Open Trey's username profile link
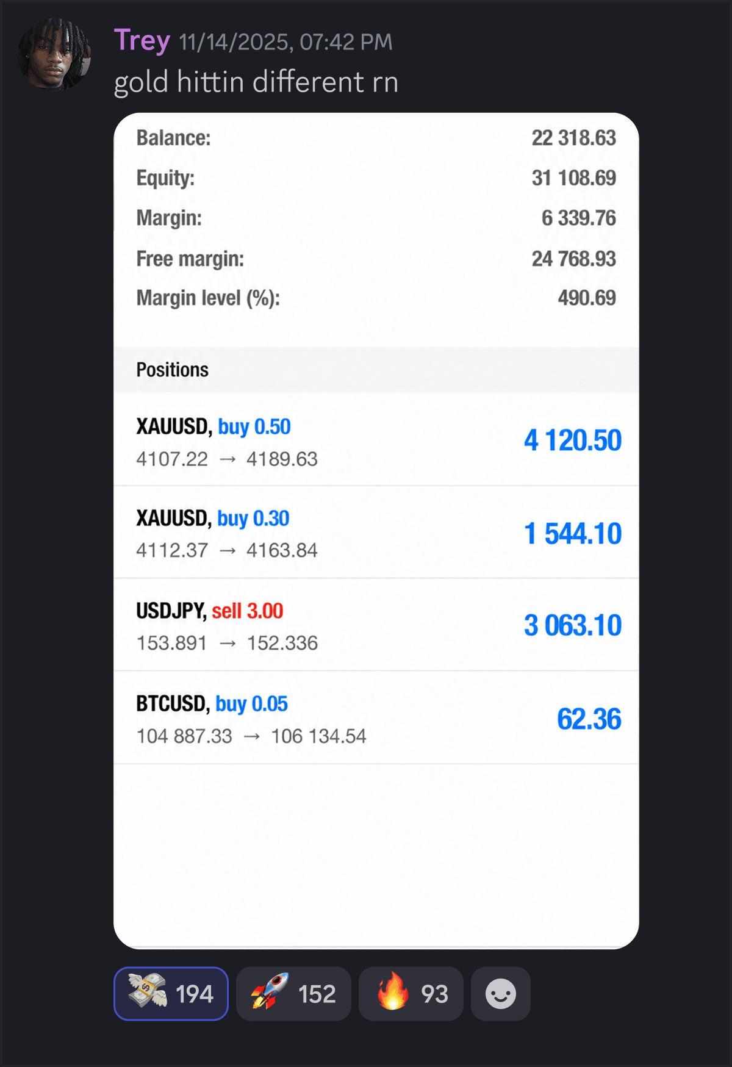Screen dimensions: 732x1067 pyautogui.click(x=142, y=41)
